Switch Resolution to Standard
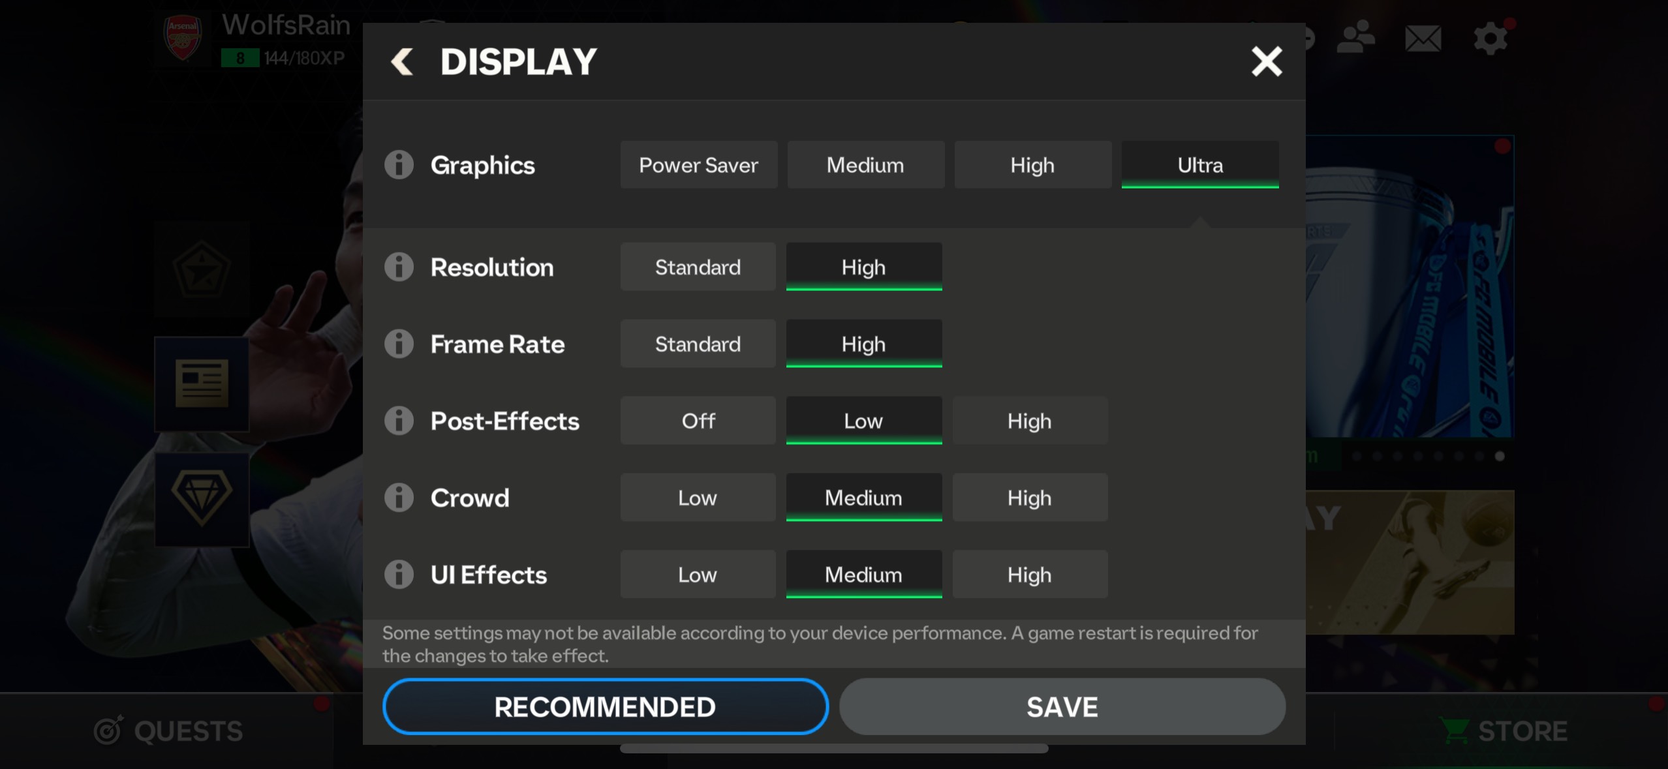This screenshot has height=769, width=1668. point(698,267)
